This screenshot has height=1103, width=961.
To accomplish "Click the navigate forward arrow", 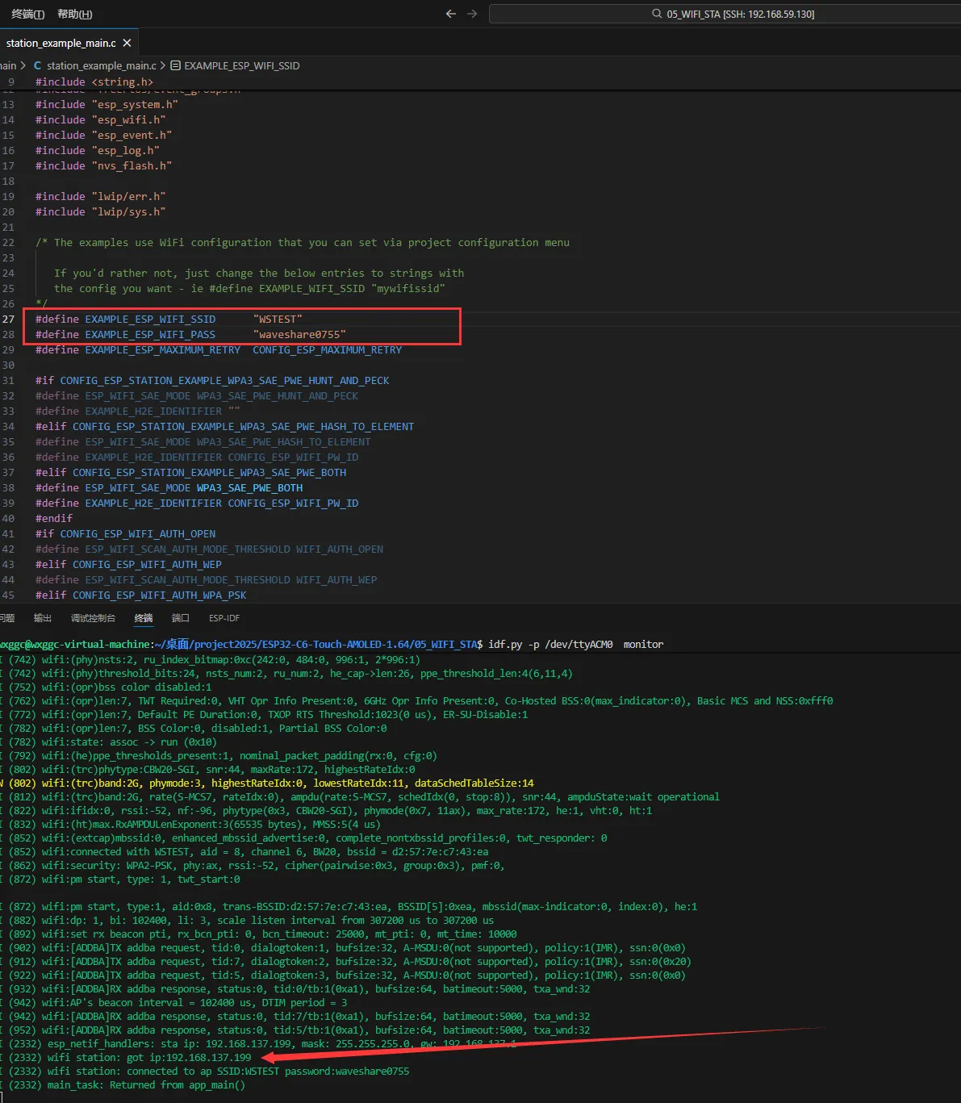I will tap(472, 14).
